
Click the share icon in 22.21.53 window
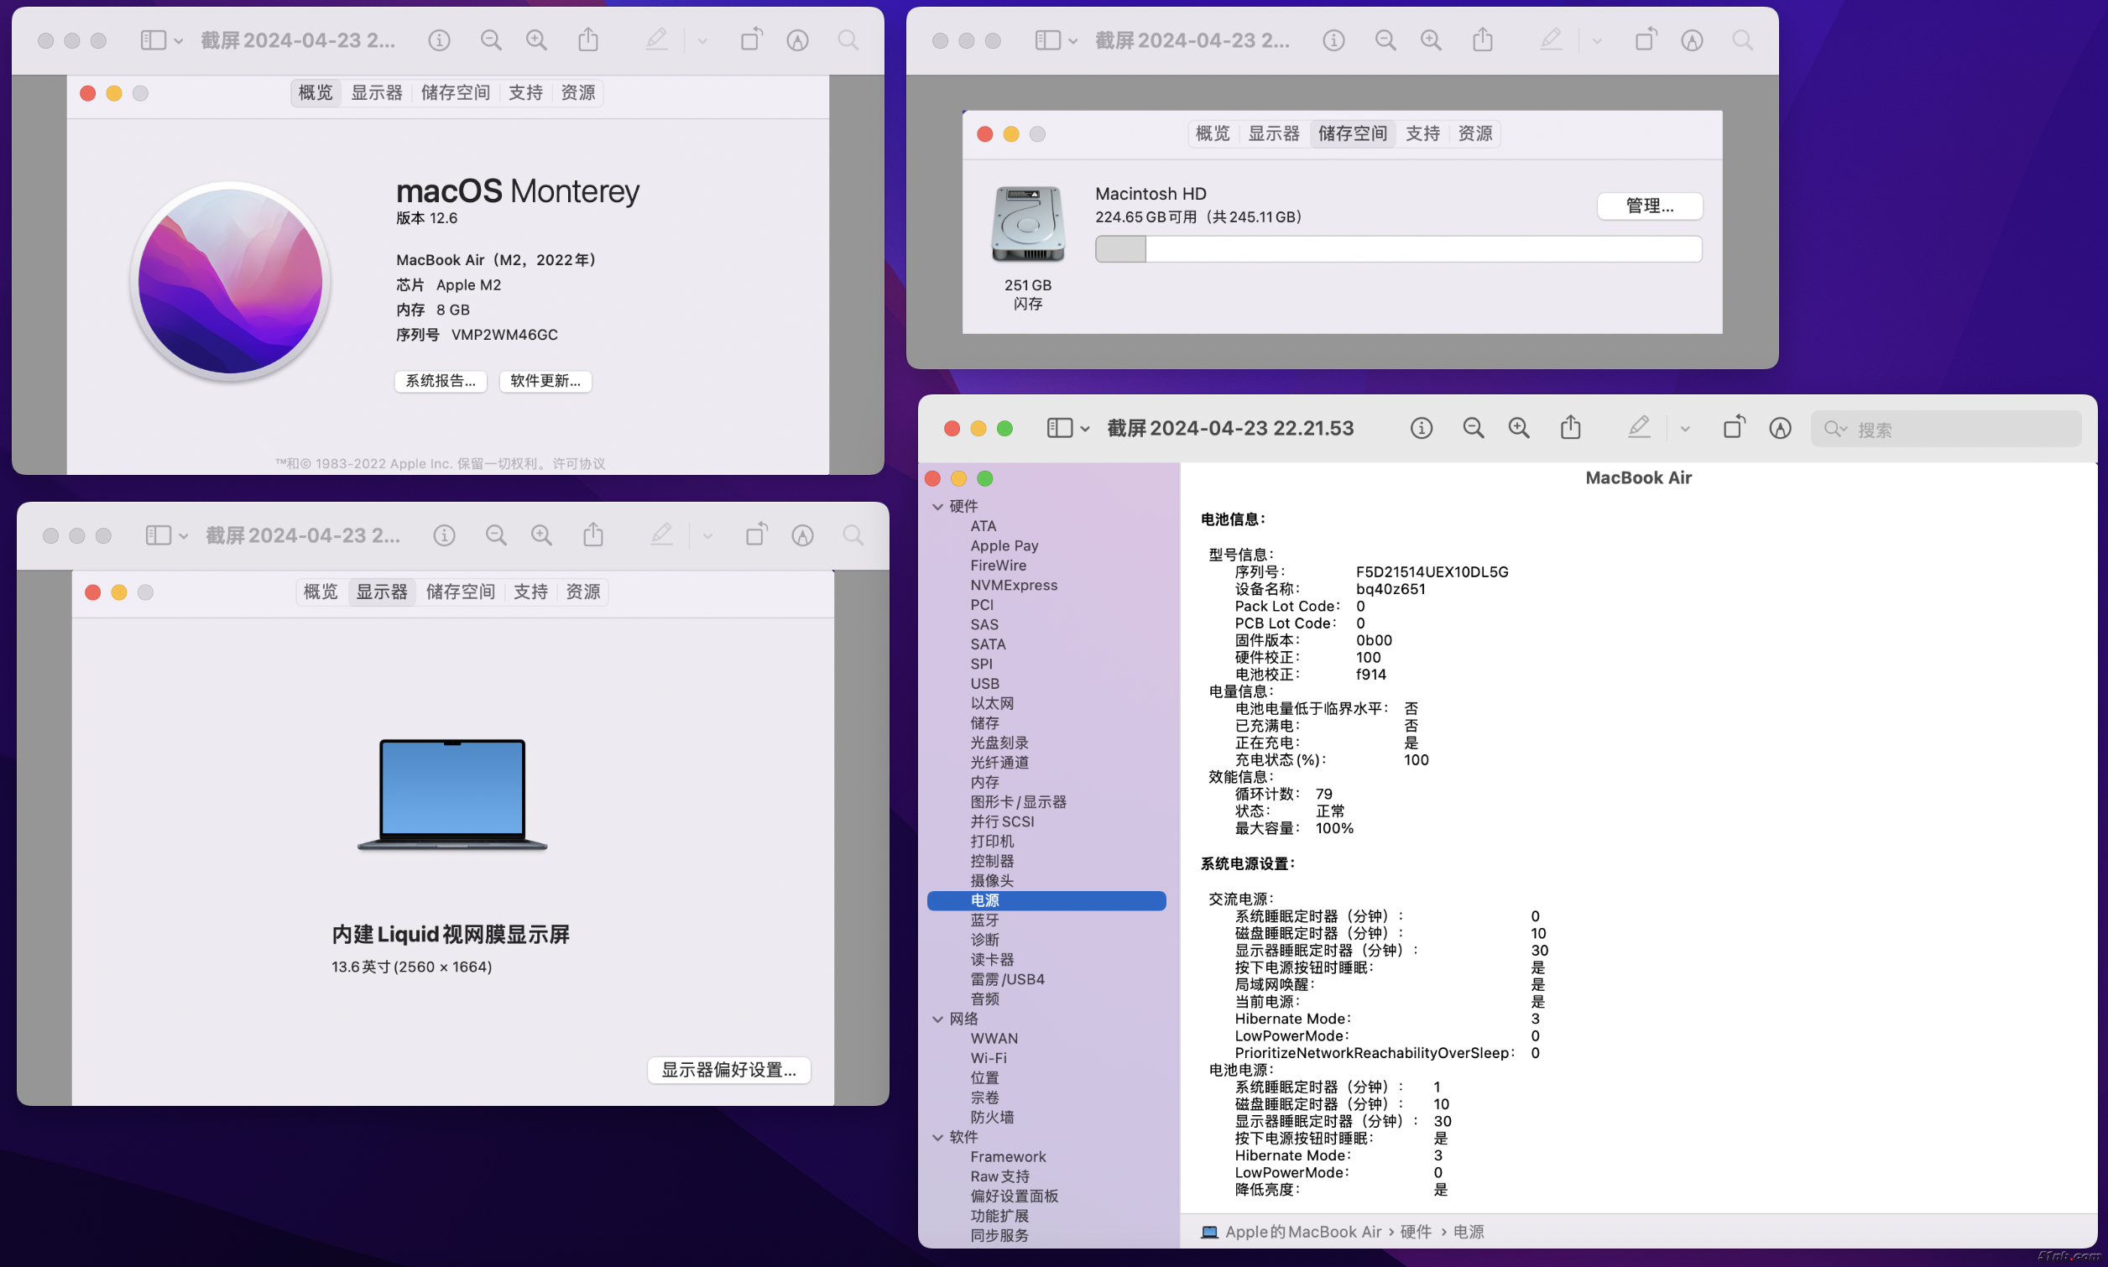(1570, 428)
